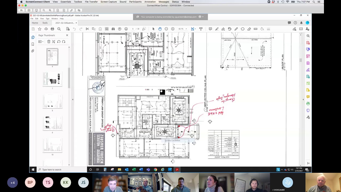Open the Windows Start button
341x192 pixels.
coord(33,170)
